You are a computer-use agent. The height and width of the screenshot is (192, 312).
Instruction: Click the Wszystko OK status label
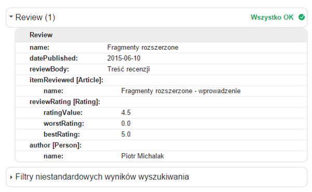click(272, 17)
